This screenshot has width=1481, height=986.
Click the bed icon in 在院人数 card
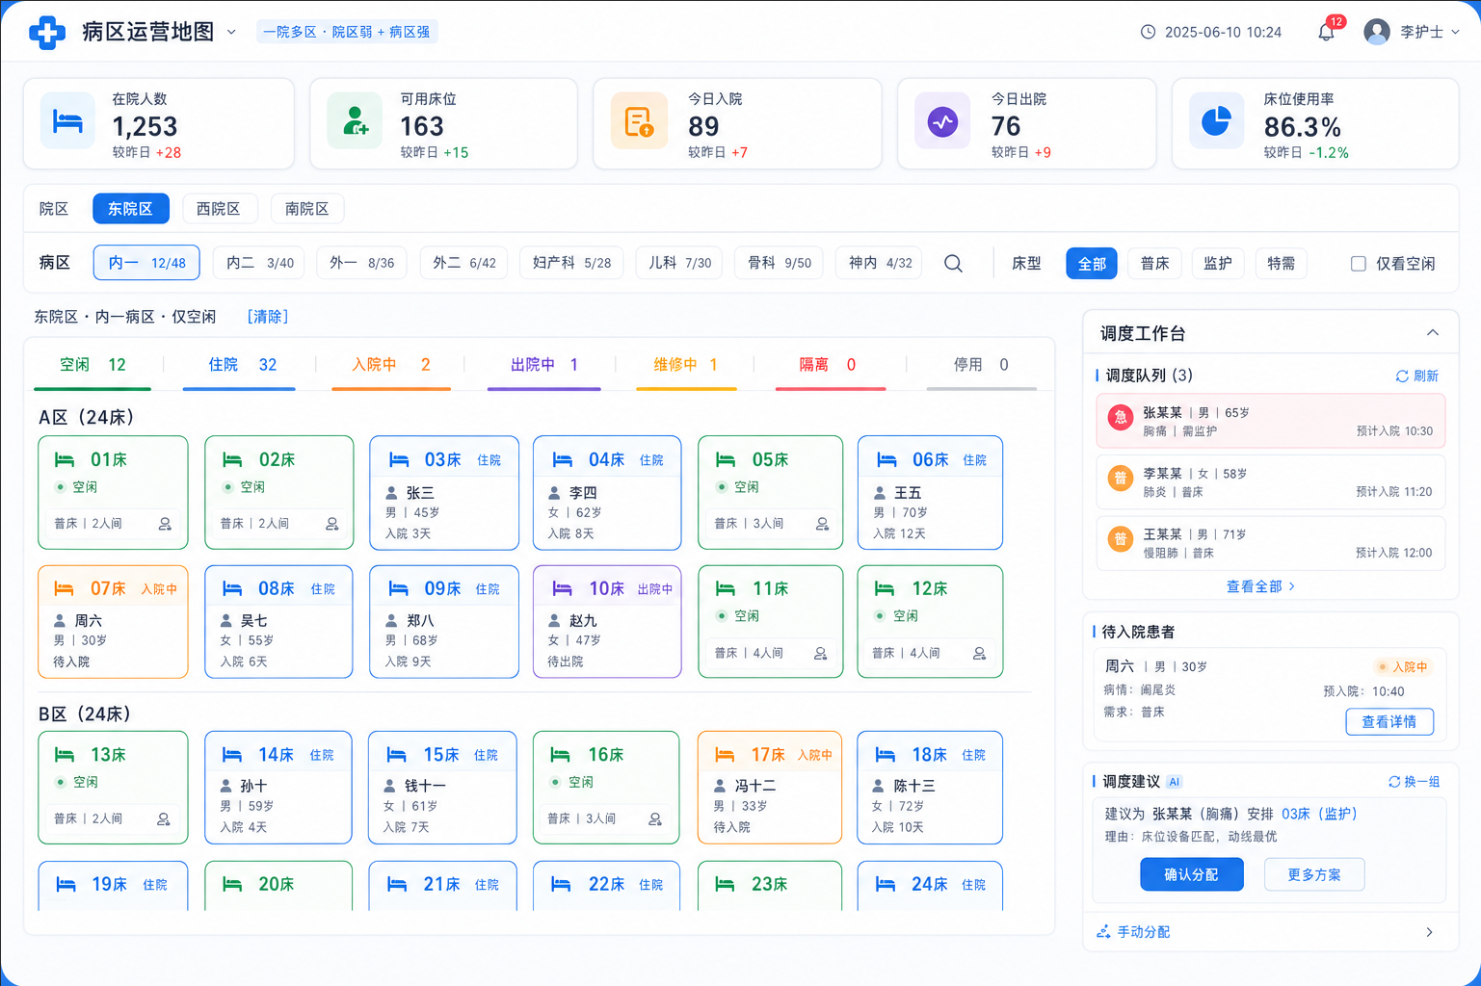click(67, 121)
